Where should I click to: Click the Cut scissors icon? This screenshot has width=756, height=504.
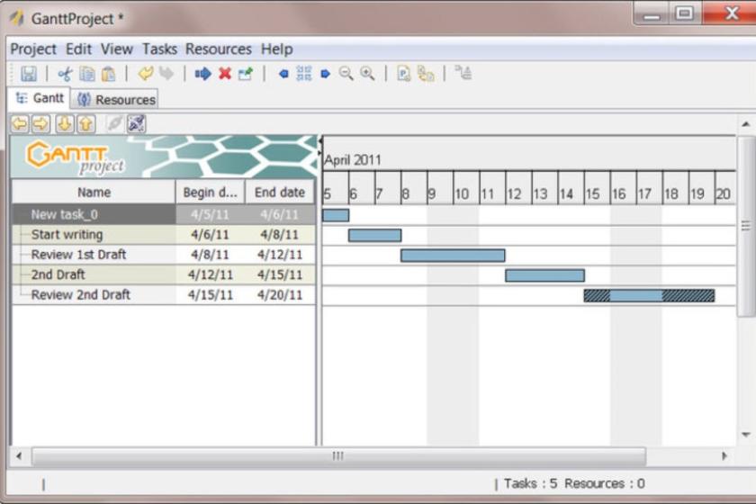pyautogui.click(x=65, y=74)
